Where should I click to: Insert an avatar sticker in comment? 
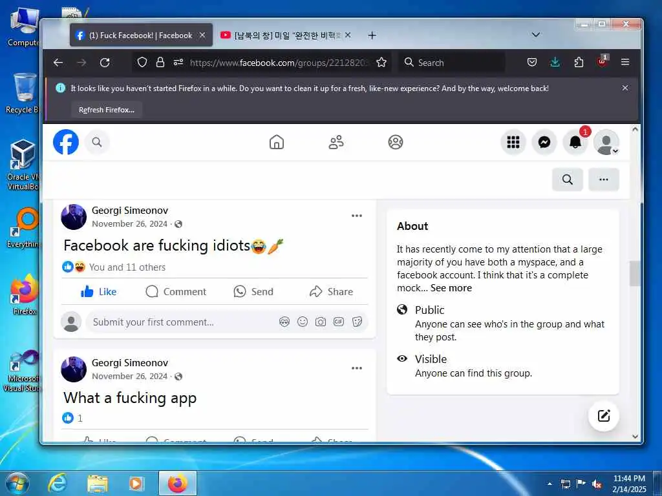[284, 322]
